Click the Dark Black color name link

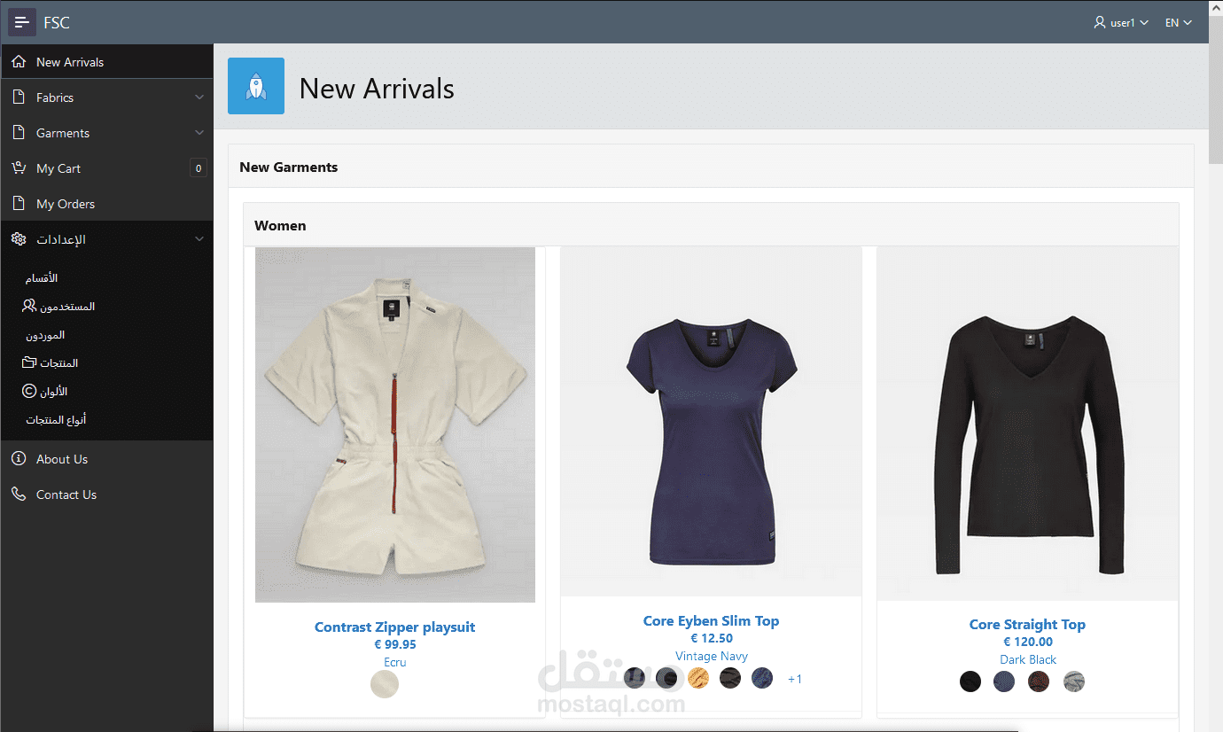(1028, 659)
